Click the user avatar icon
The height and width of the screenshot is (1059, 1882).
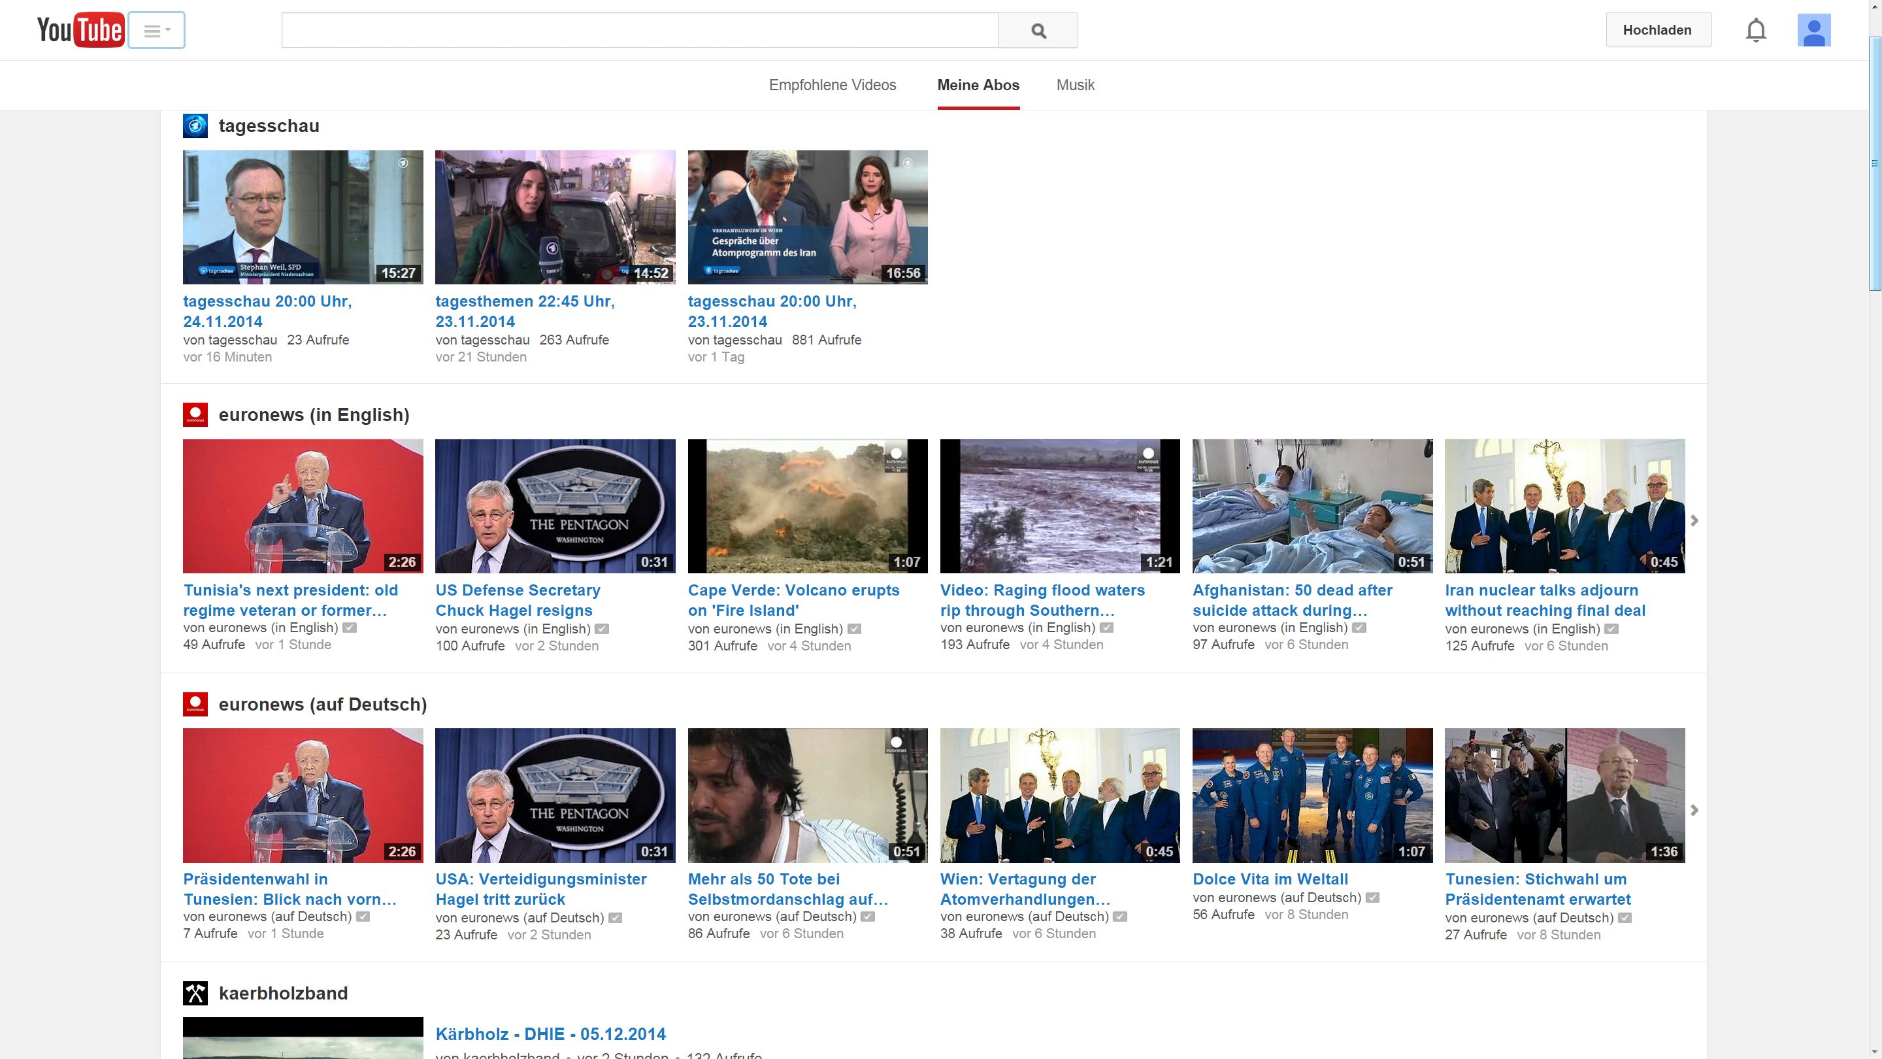1813,31
